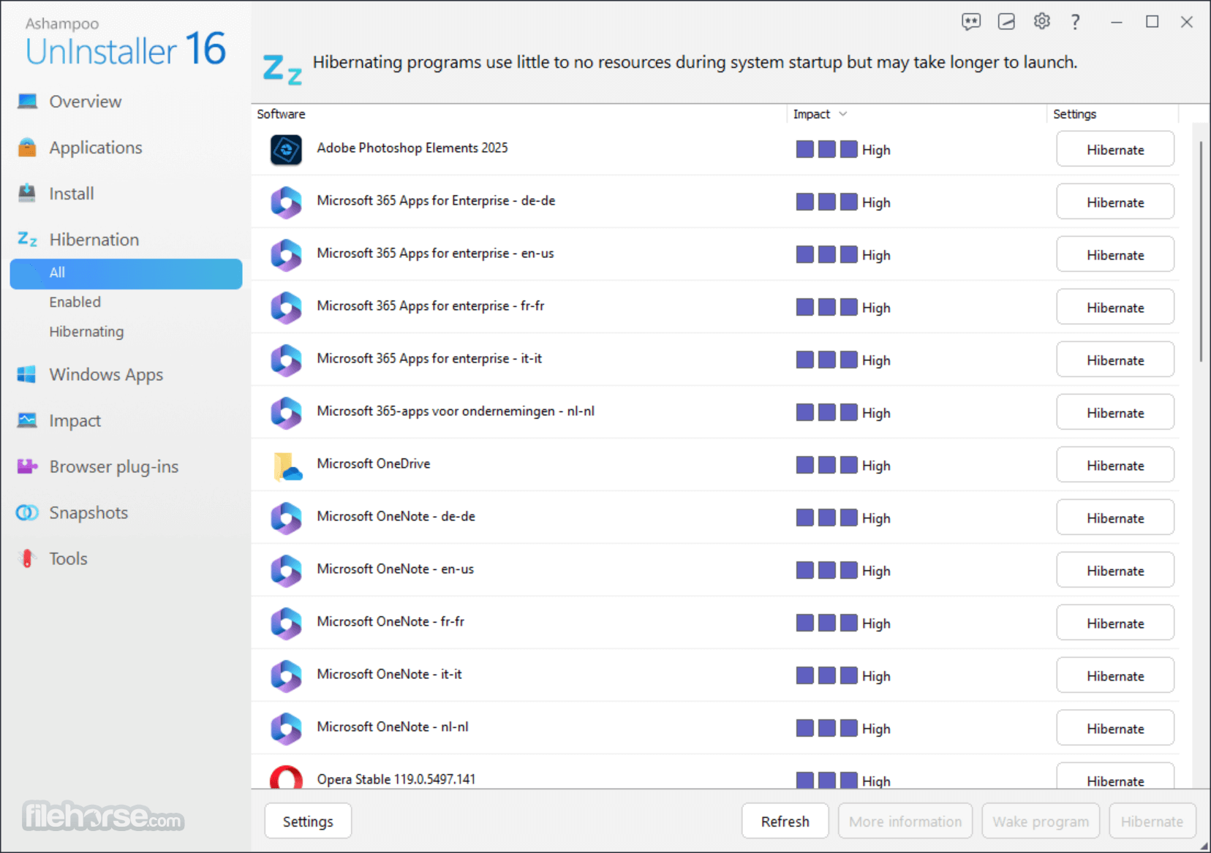Click the Tools icon in sidebar
Viewport: 1211px width, 853px height.
27,558
